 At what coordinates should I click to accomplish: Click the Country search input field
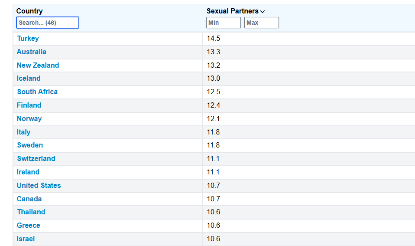tap(48, 23)
